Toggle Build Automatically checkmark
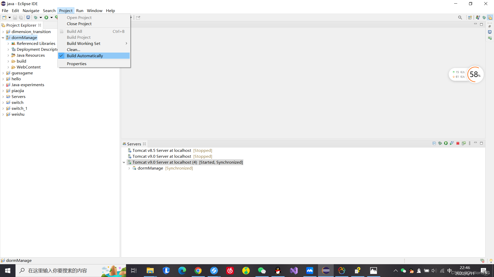Screen dimensions: 494x277 pos(94,56)
